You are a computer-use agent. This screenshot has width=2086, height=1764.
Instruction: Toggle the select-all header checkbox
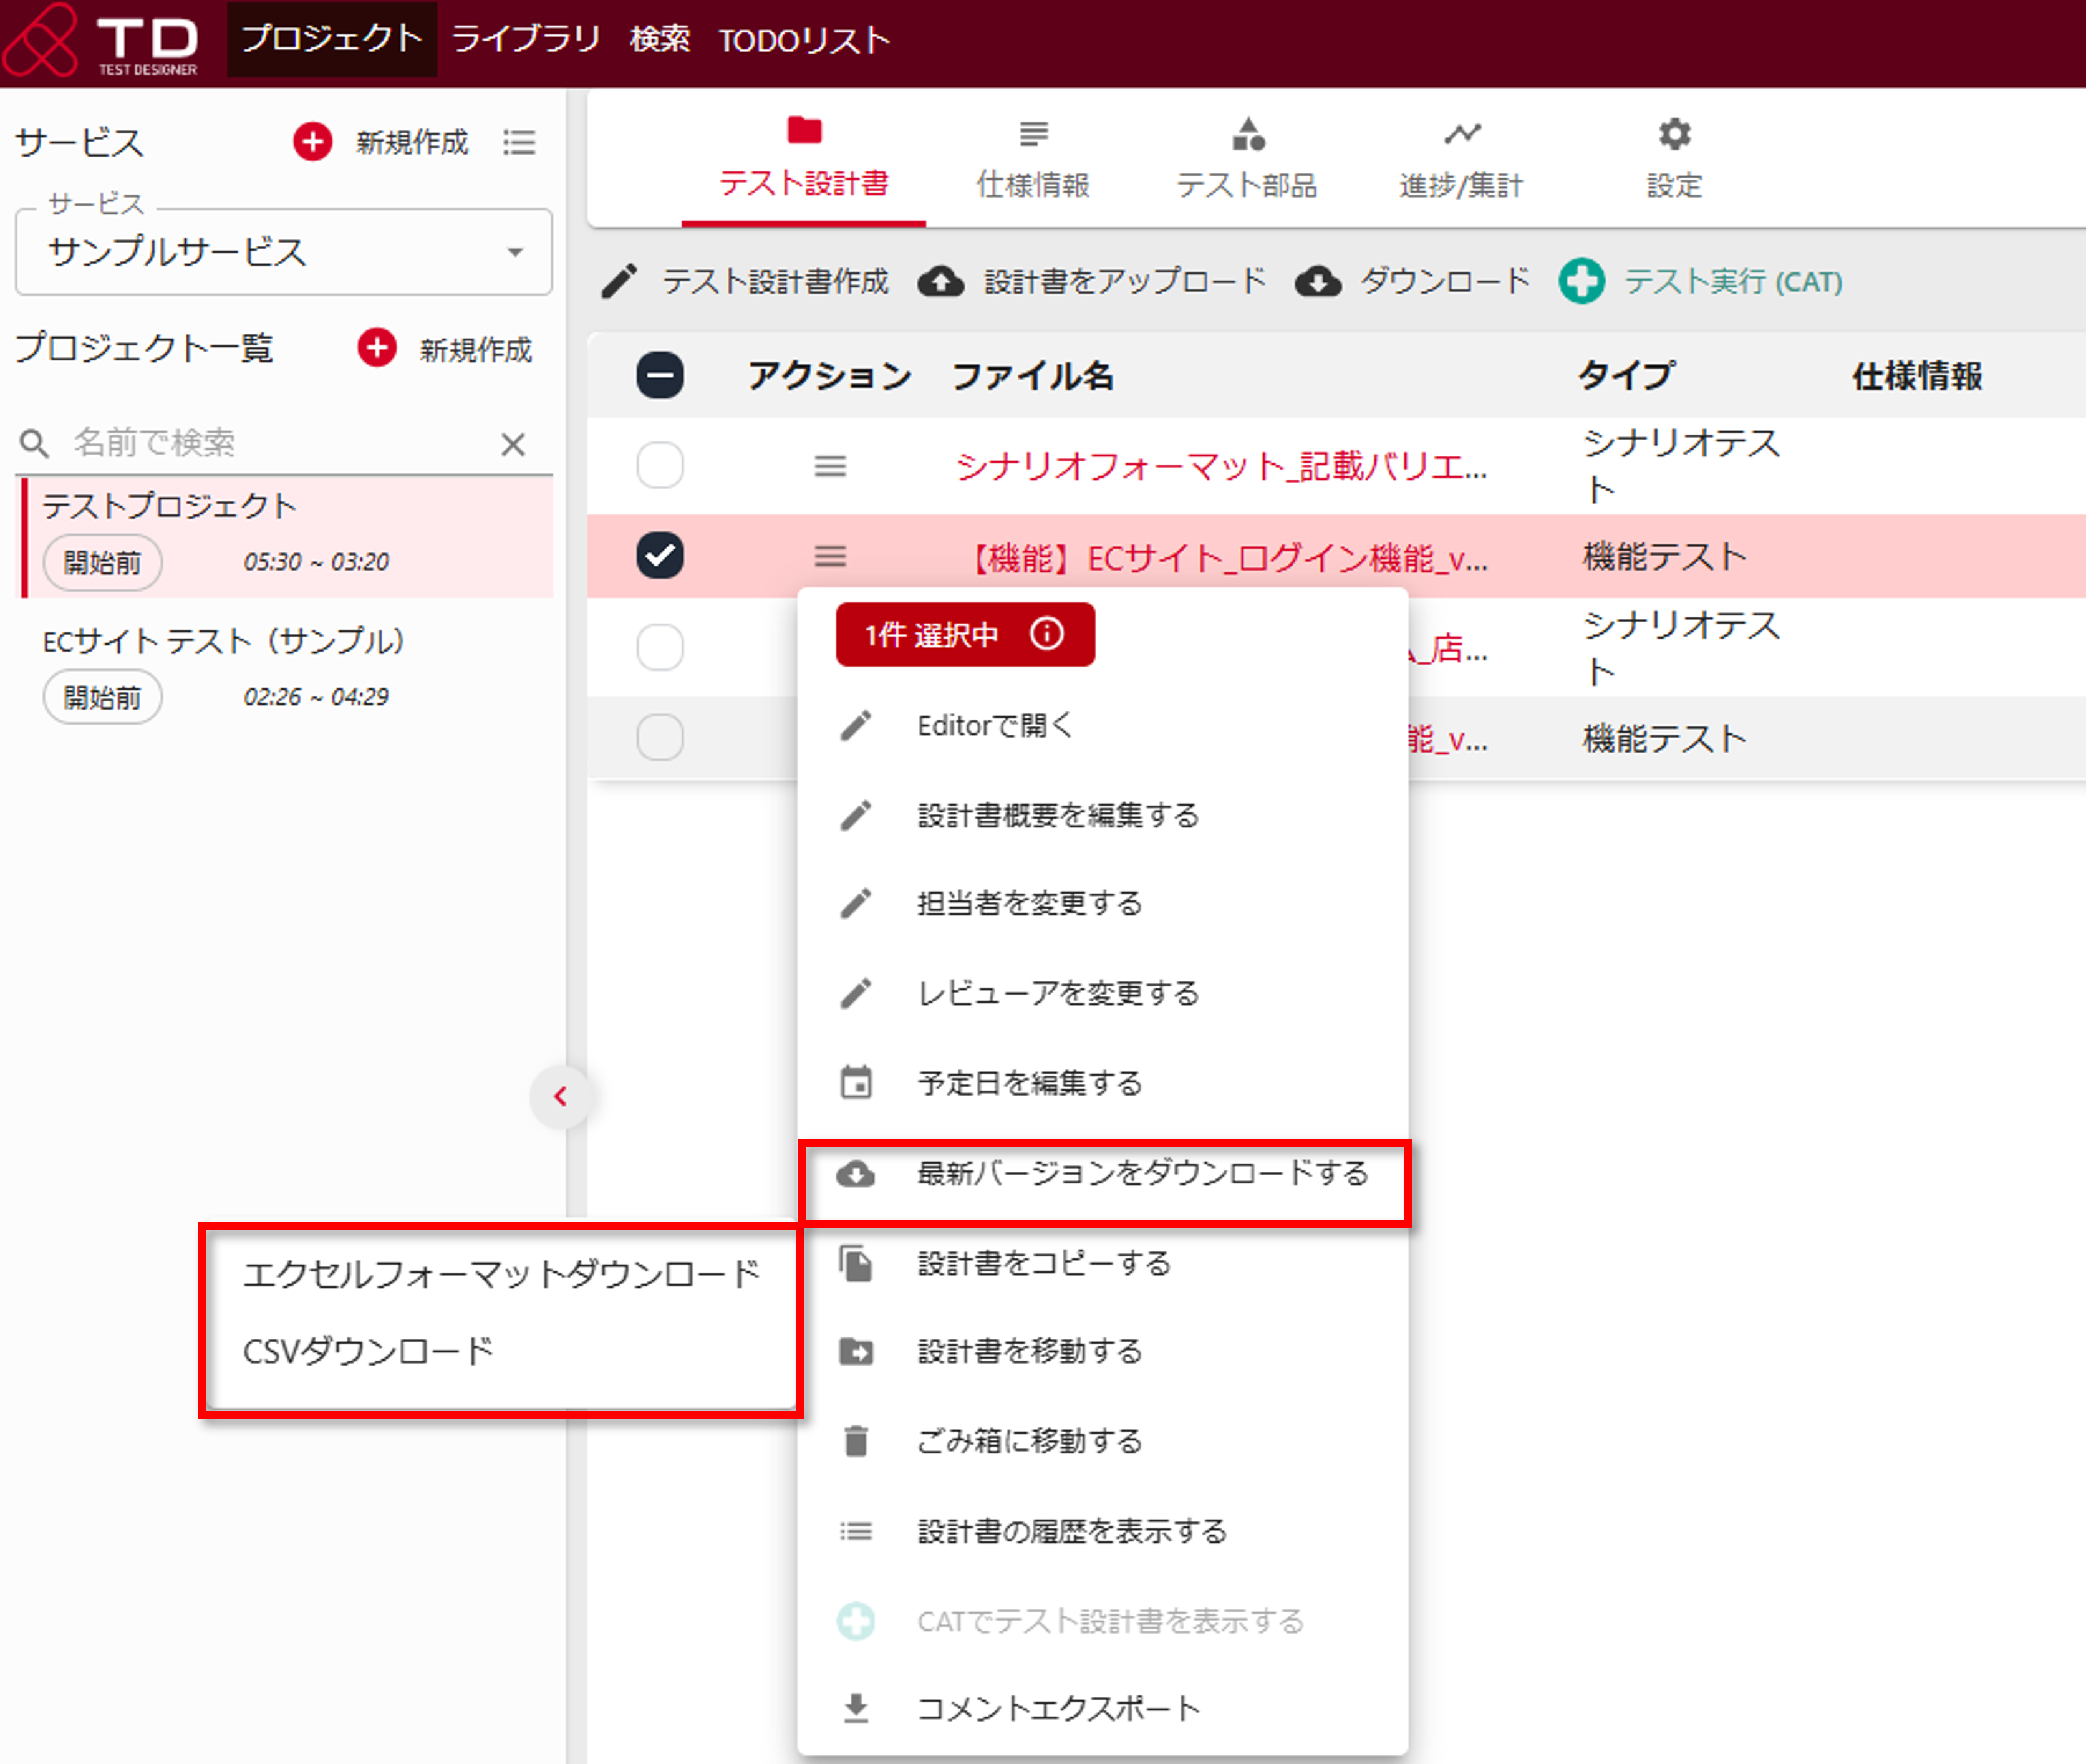(660, 376)
